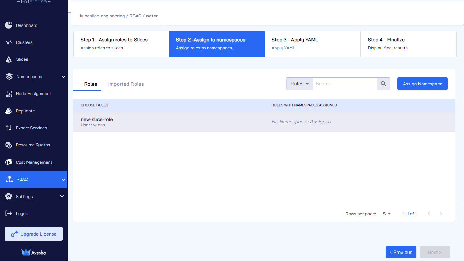The height and width of the screenshot is (261, 464).
Task: Focus the Search input field
Action: pyautogui.click(x=345, y=84)
